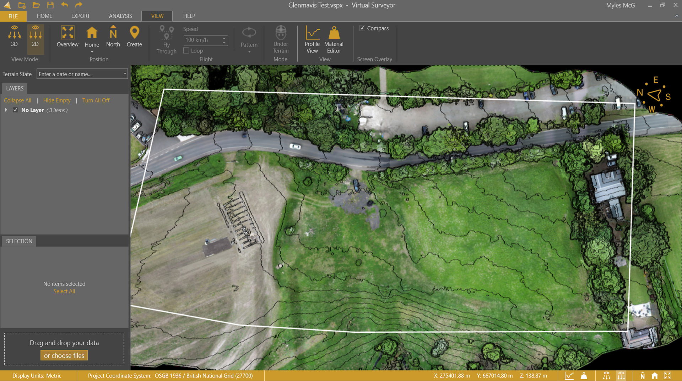Click the Undo arrow icon

(65, 5)
